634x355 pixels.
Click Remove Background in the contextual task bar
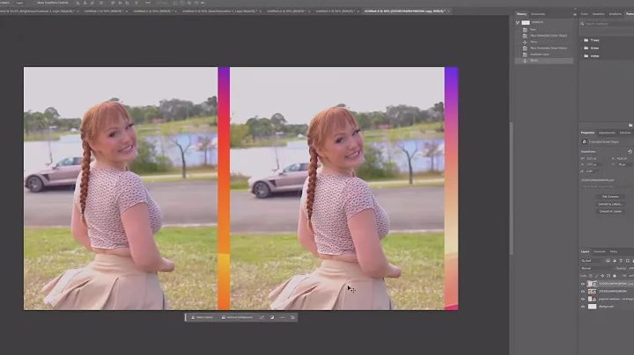coord(237,317)
